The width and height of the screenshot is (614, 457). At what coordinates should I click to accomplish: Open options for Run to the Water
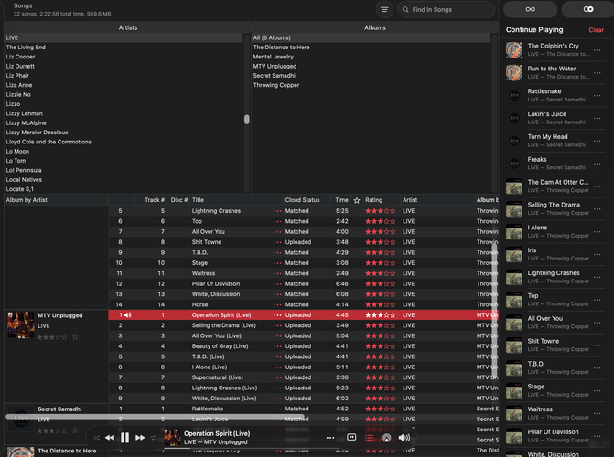598,73
